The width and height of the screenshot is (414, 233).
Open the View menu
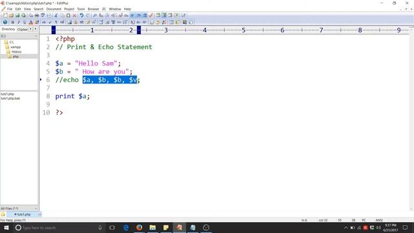(27, 9)
